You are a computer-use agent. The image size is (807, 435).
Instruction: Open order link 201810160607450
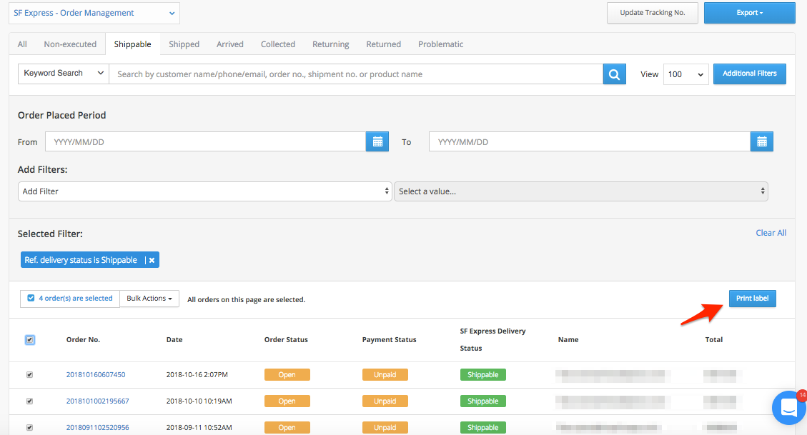pos(96,375)
